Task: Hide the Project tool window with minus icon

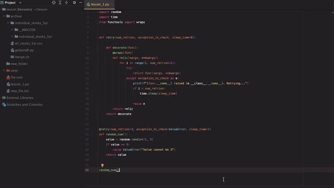Action: [x=81, y=3]
